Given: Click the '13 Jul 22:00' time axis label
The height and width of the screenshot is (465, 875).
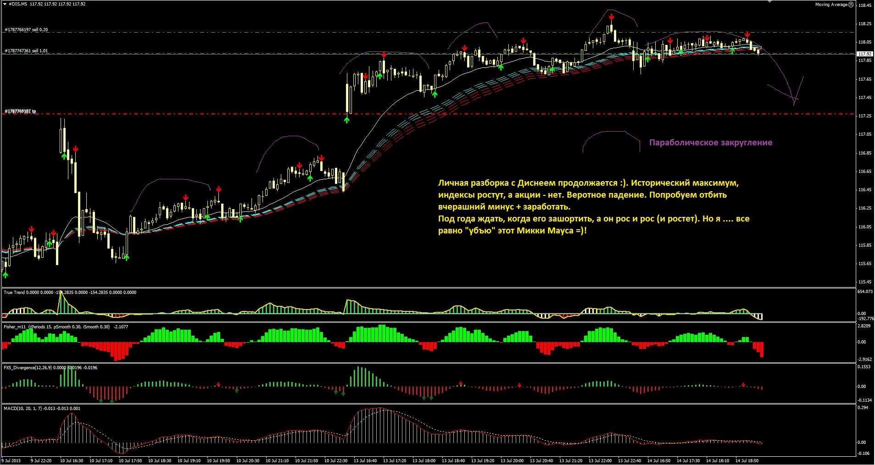Looking at the screenshot, I should [600, 460].
